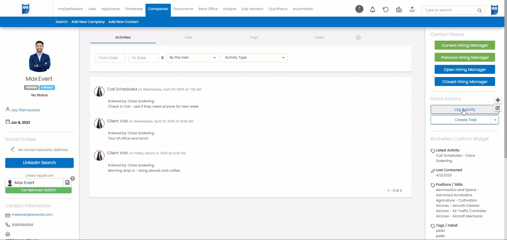The height and width of the screenshot is (240, 507).
Task: Click avatar beside Call Scheduled activity
Action: (x=99, y=92)
